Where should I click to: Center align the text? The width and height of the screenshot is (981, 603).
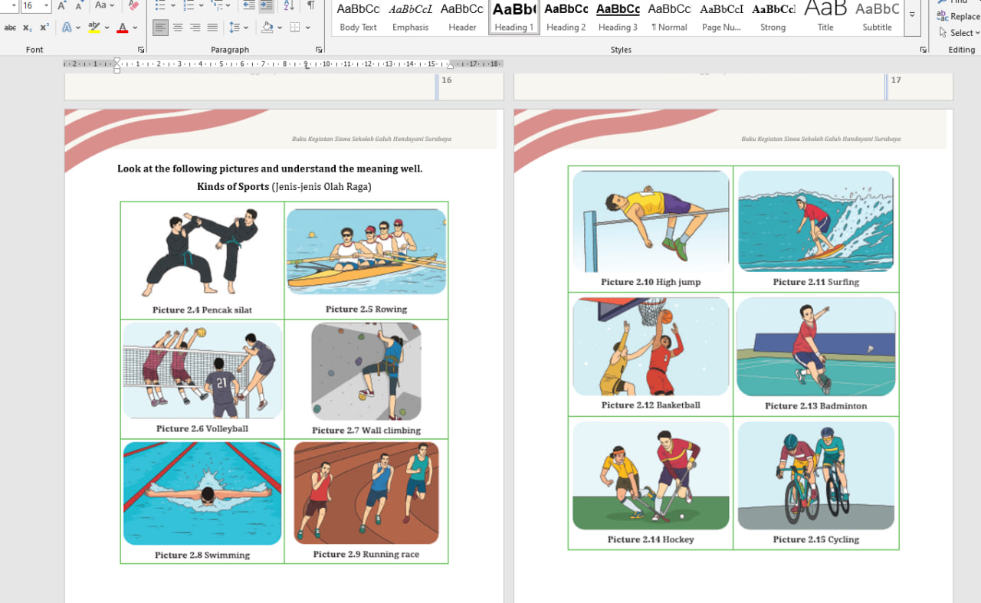pos(178,28)
